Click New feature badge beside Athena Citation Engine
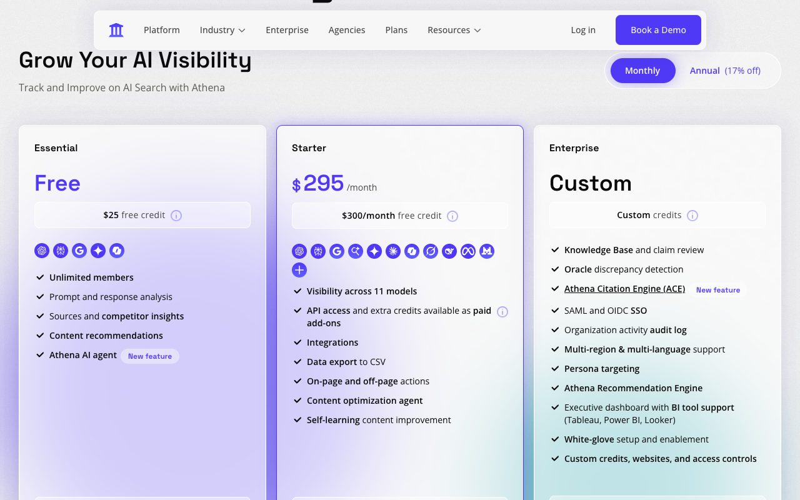 click(x=718, y=290)
